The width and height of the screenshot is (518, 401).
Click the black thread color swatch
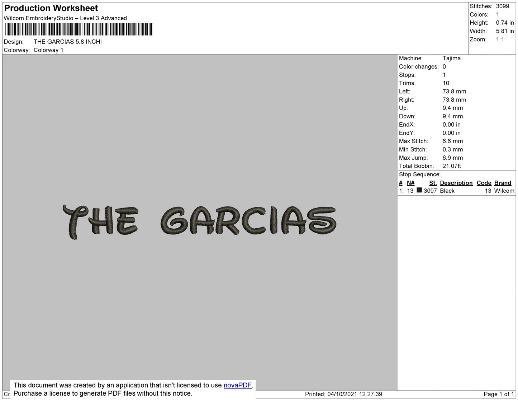[419, 190]
